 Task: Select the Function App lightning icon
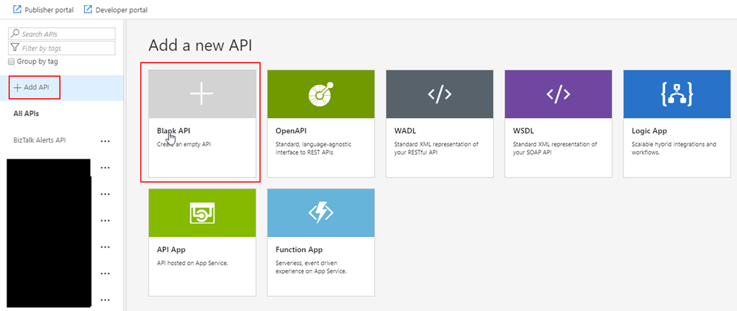(x=320, y=213)
